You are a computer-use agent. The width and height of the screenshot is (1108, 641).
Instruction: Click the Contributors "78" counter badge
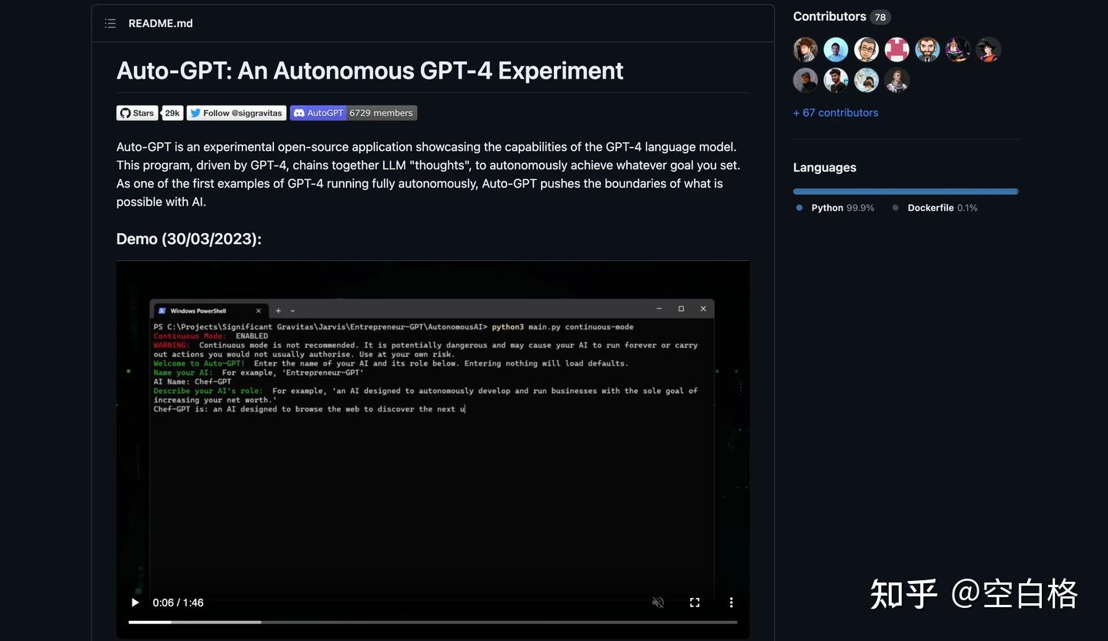(x=879, y=16)
